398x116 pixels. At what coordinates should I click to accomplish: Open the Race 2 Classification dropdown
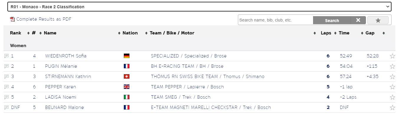(x=199, y=6)
